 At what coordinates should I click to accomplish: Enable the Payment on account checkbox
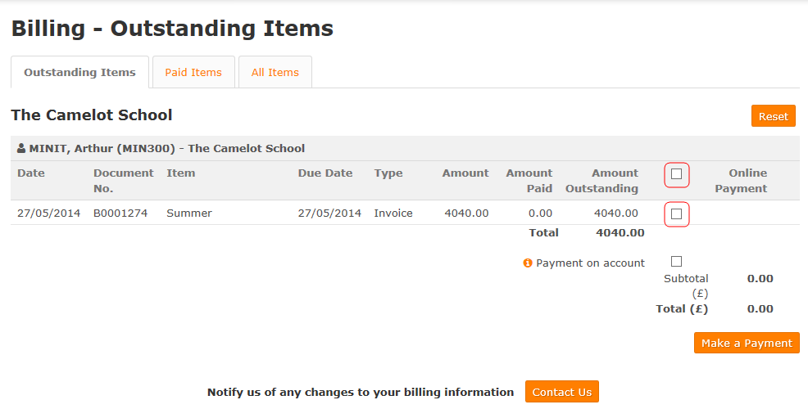(677, 261)
